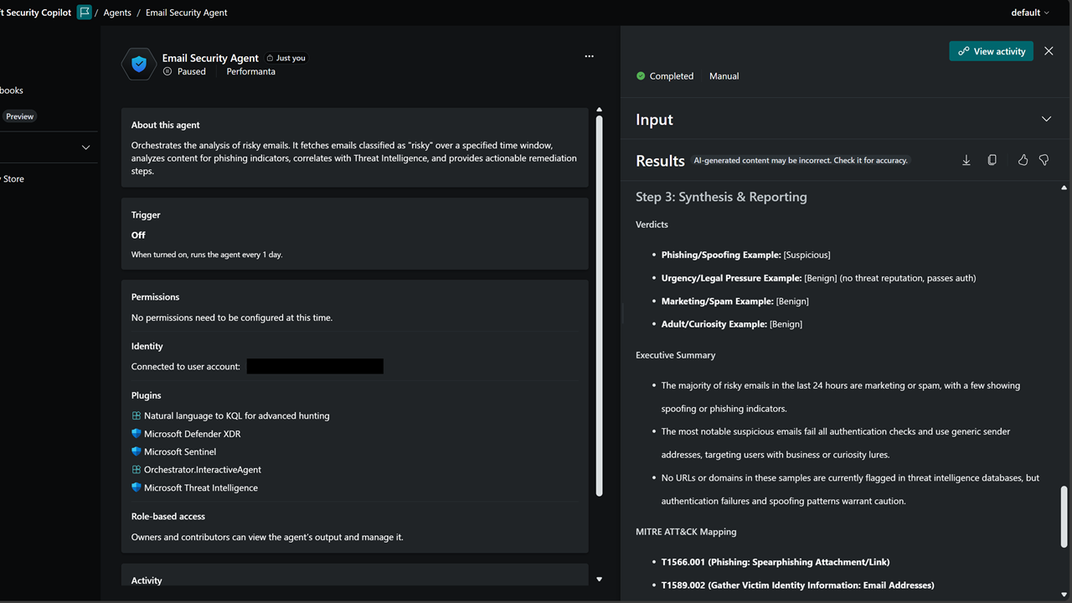This screenshot has width=1072, height=603.
Task: Open the Store item in left sidebar
Action: tap(13, 178)
